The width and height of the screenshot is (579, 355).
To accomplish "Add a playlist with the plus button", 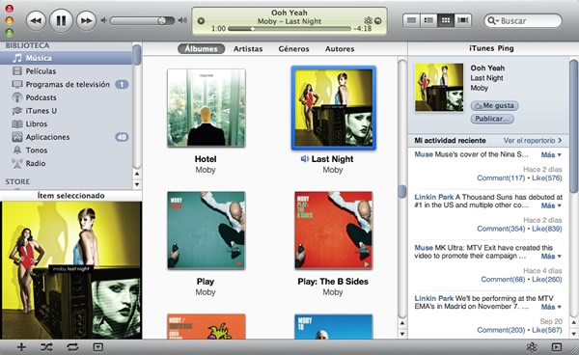I will pos(21,347).
